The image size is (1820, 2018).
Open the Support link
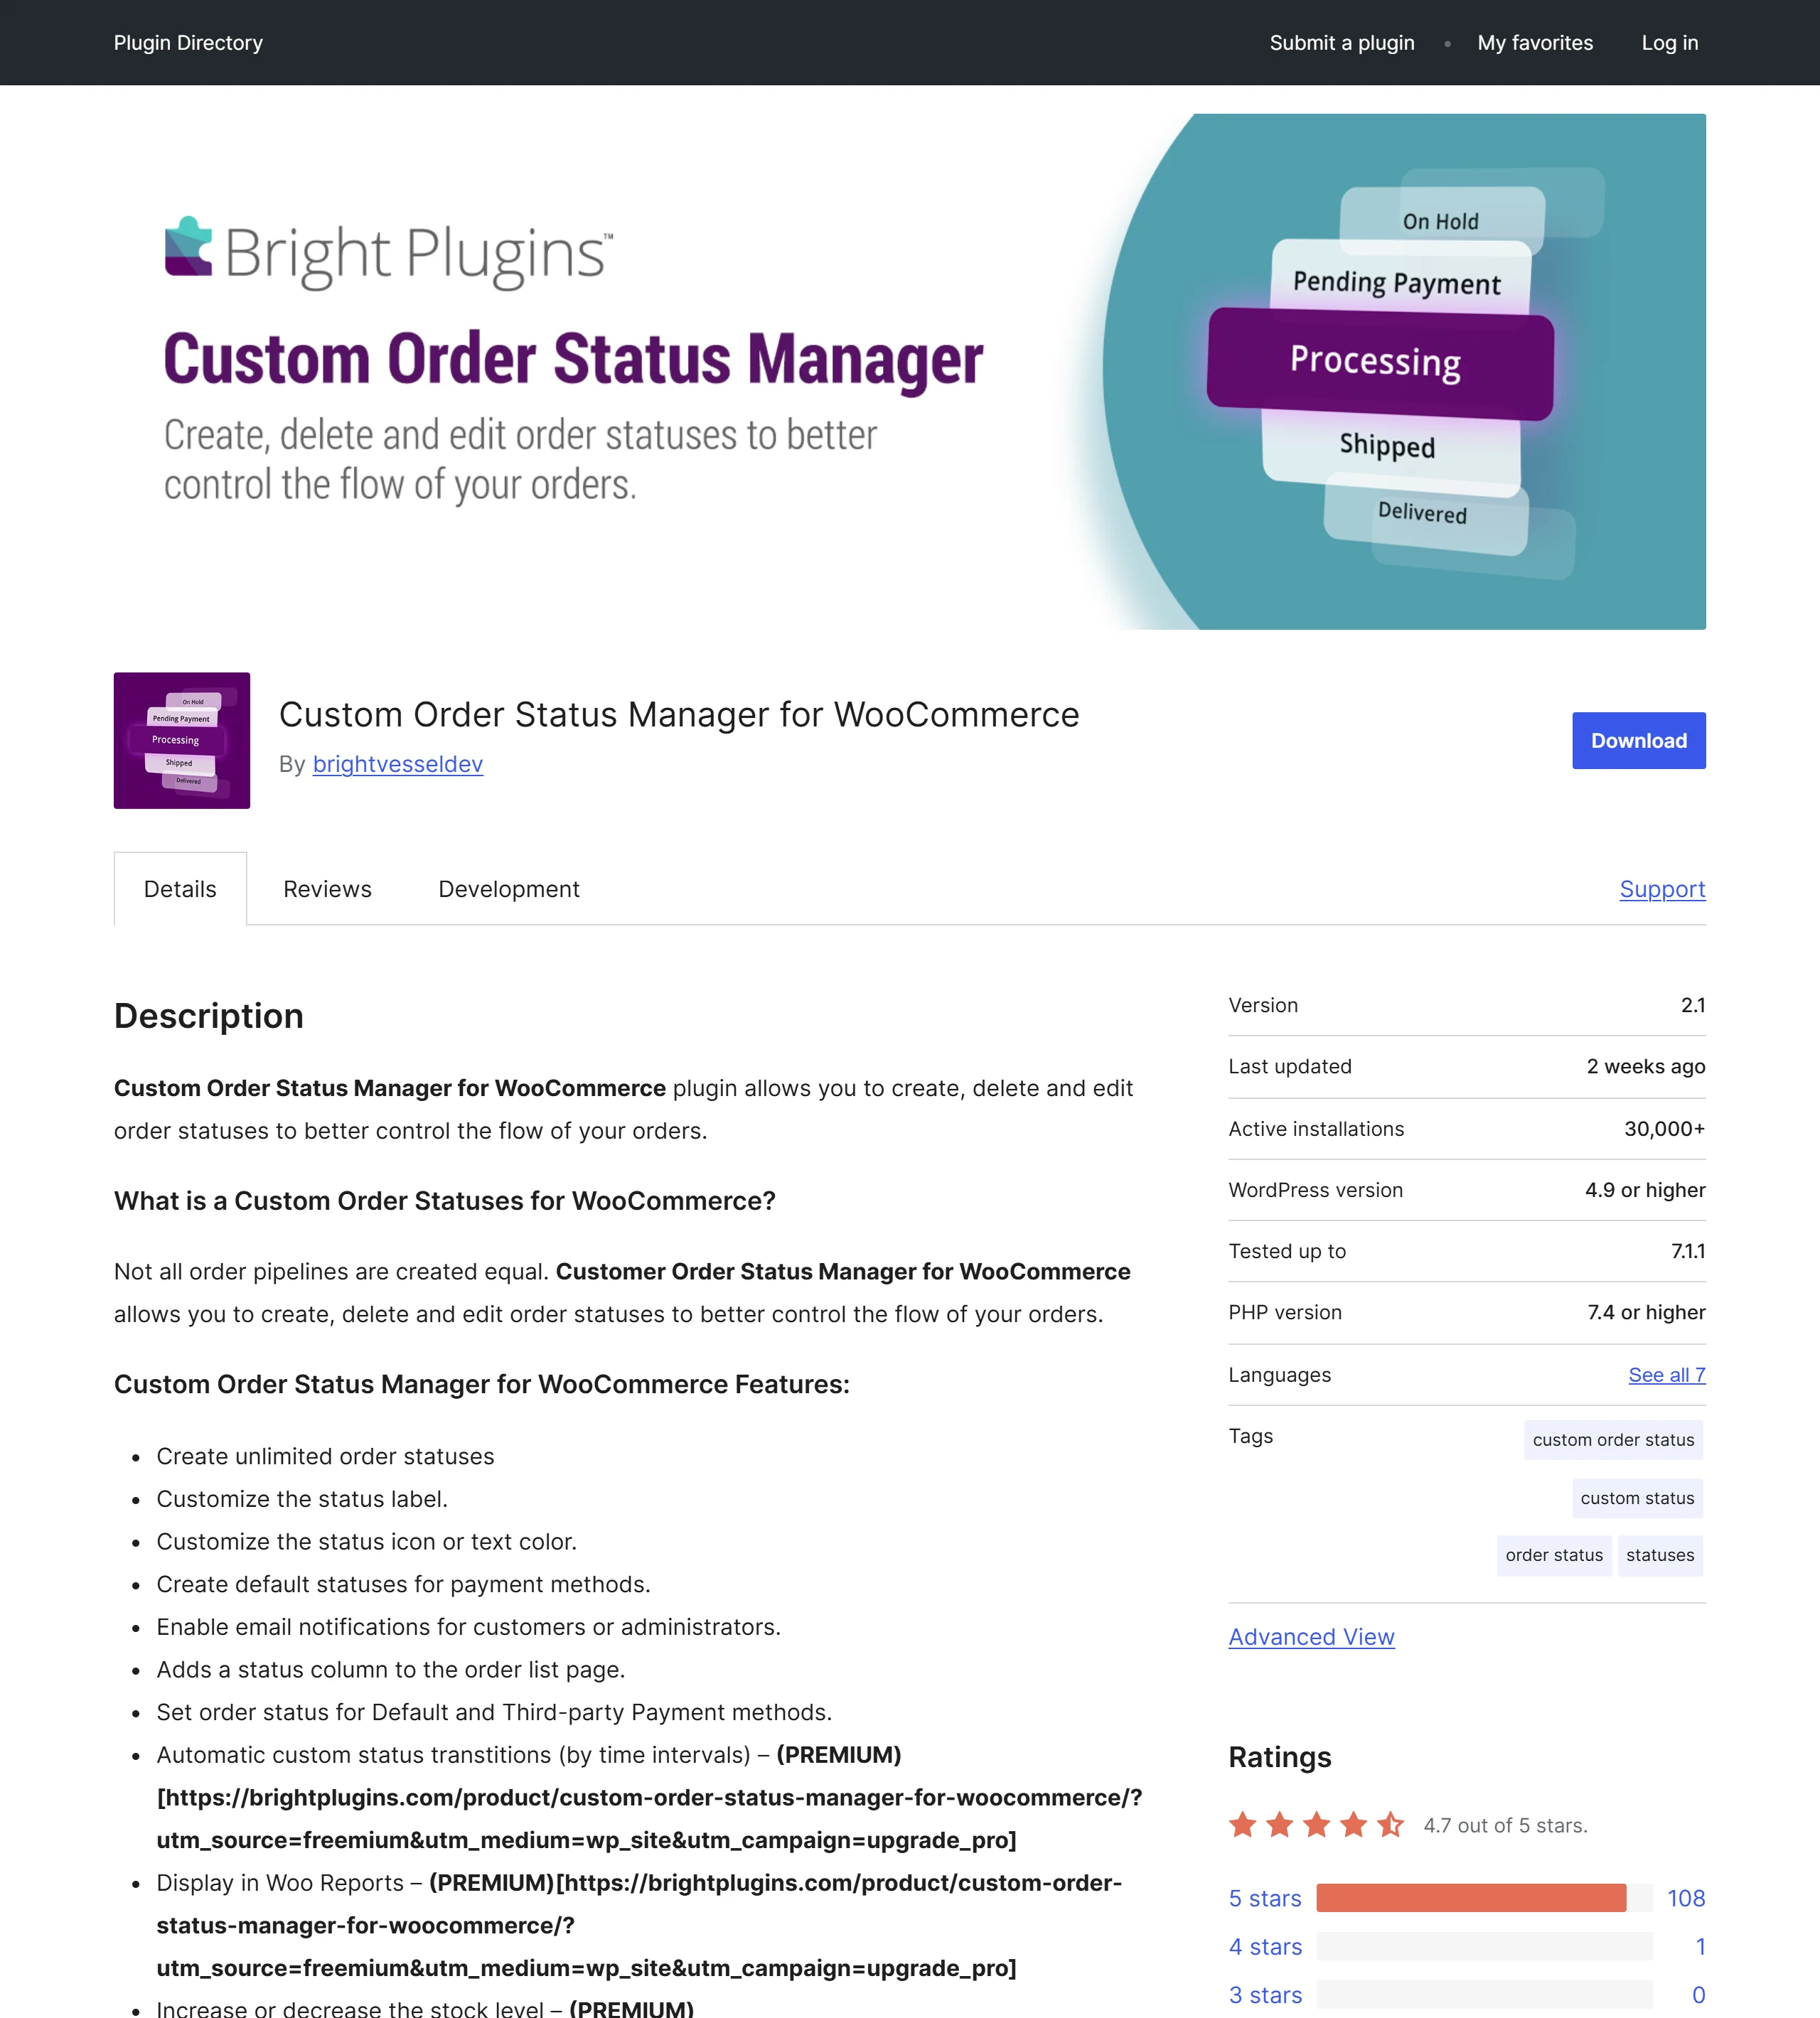[1662, 889]
